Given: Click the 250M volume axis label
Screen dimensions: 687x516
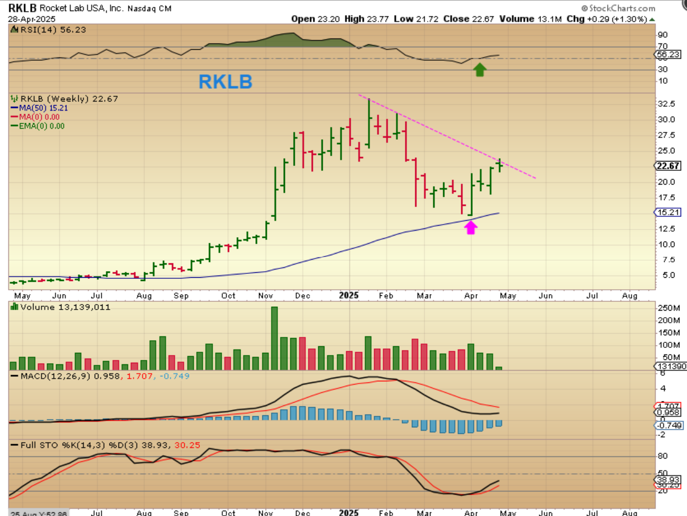Looking at the screenshot, I should (x=669, y=308).
